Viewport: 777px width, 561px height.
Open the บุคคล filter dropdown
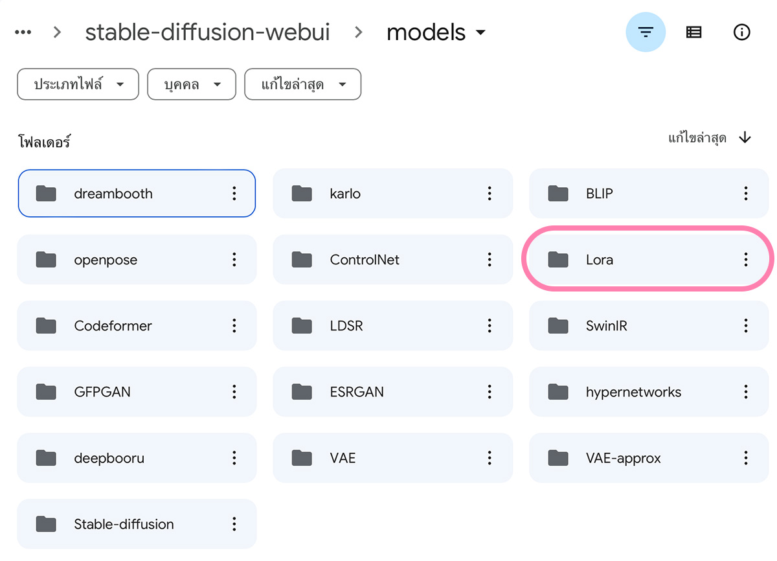(192, 84)
